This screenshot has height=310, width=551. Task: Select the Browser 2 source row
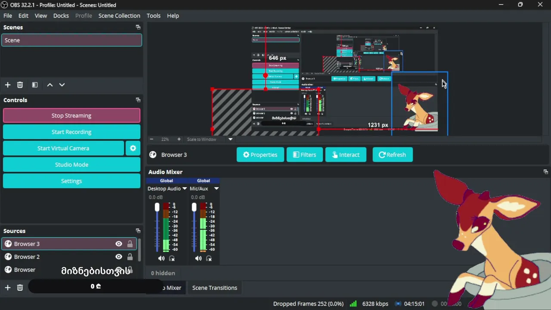[69, 257]
